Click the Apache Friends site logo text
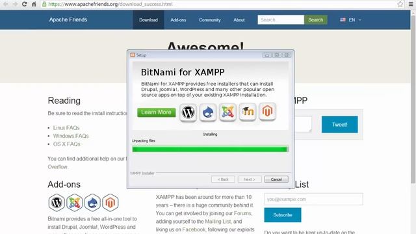416x234 pixels. click(68, 19)
